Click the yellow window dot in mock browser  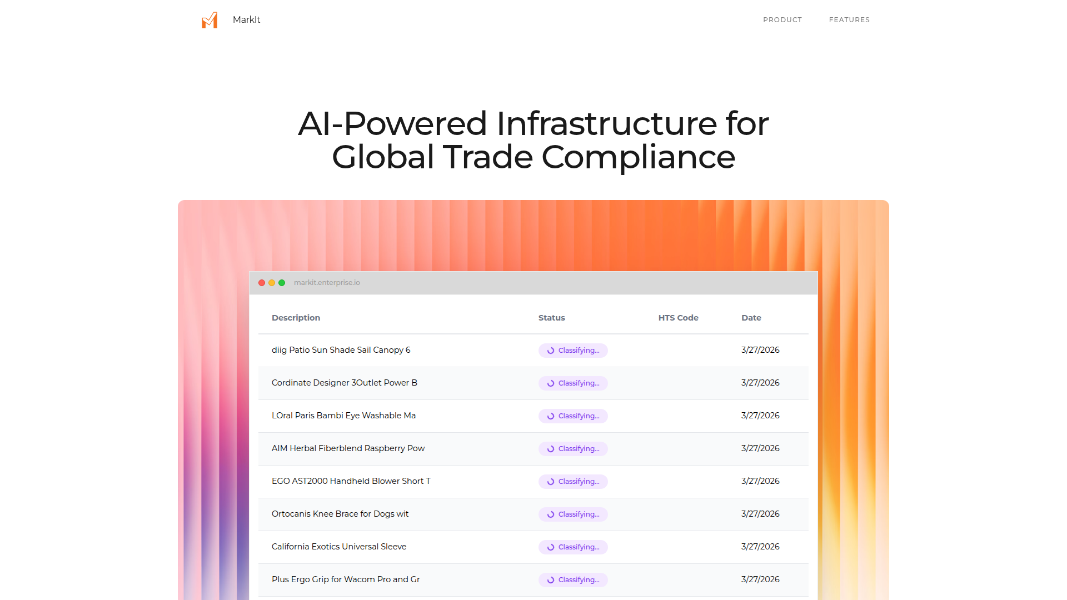coord(272,283)
